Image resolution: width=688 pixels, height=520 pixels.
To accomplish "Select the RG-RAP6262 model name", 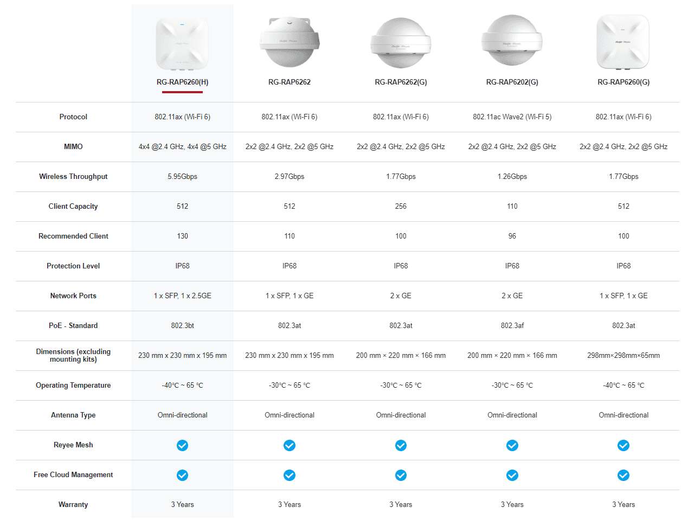I will [x=290, y=82].
